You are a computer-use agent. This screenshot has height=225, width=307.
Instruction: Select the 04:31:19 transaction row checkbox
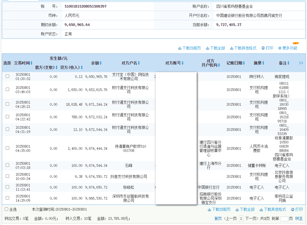coord(7,129)
